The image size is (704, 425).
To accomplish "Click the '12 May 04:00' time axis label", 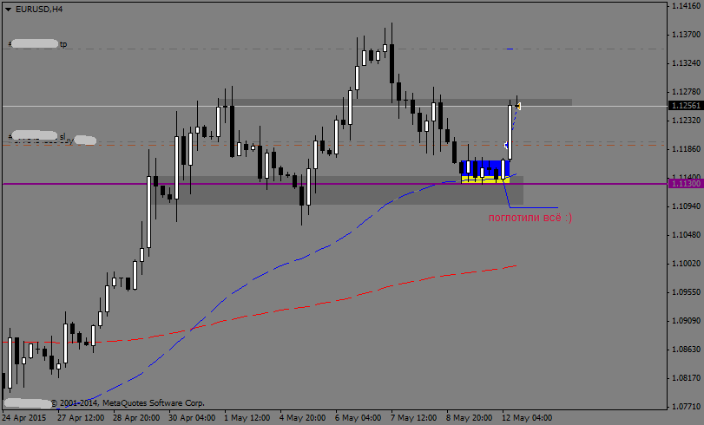I will coord(527,418).
